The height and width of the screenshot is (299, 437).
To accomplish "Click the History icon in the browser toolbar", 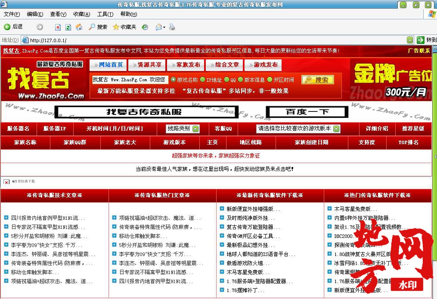I will [x=145, y=27].
